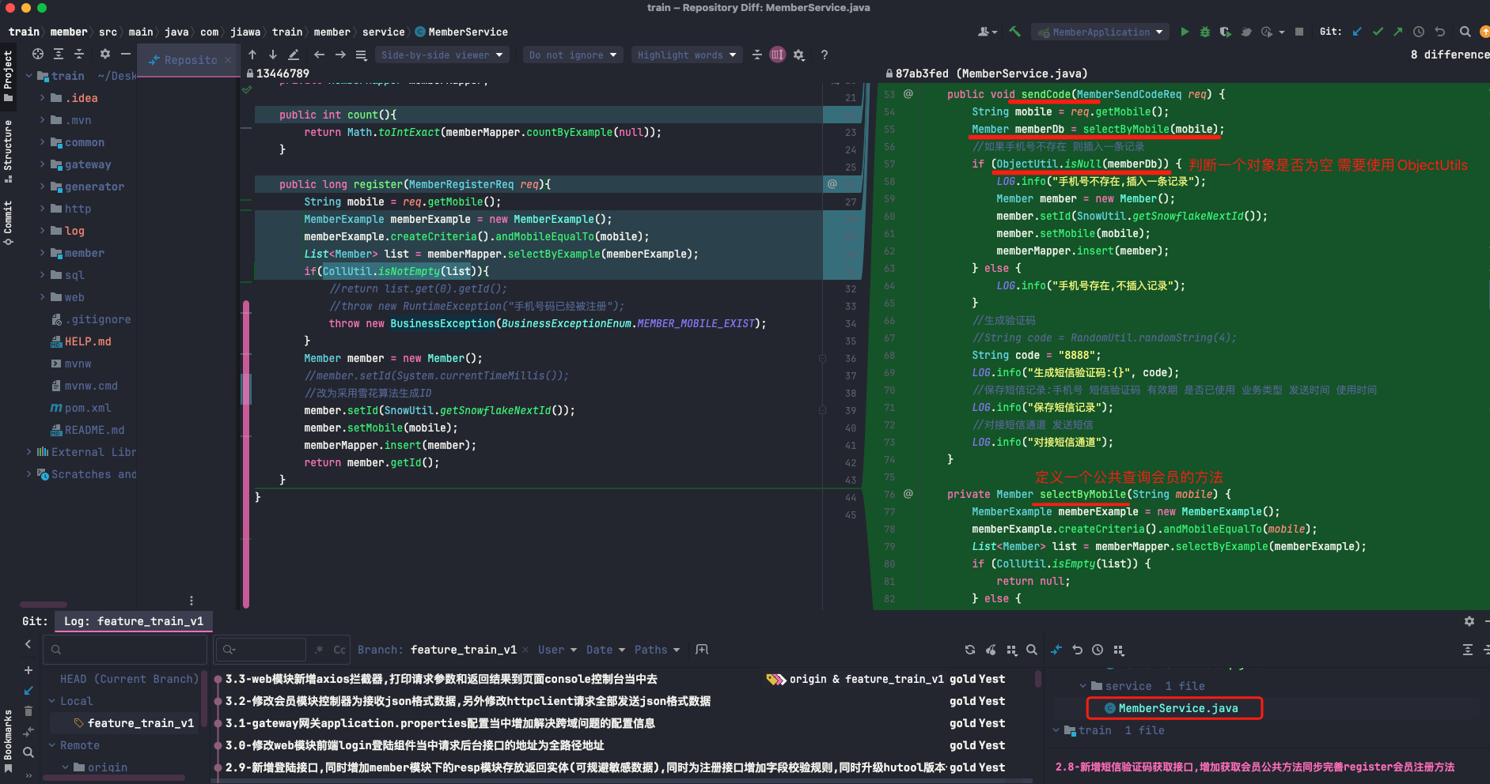Revert selected changes in commit details

pos(1077,650)
